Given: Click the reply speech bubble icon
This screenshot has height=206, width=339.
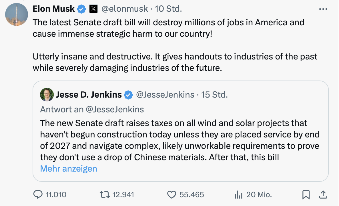Looking at the screenshot, I should tap(38, 195).
